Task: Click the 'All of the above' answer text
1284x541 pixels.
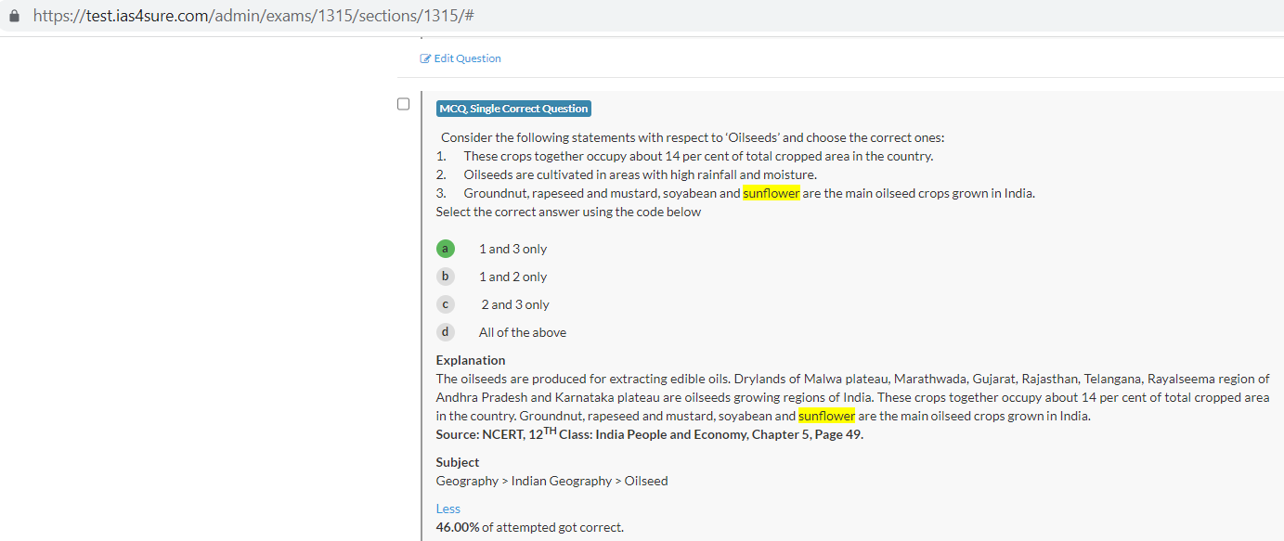Action: coord(522,332)
